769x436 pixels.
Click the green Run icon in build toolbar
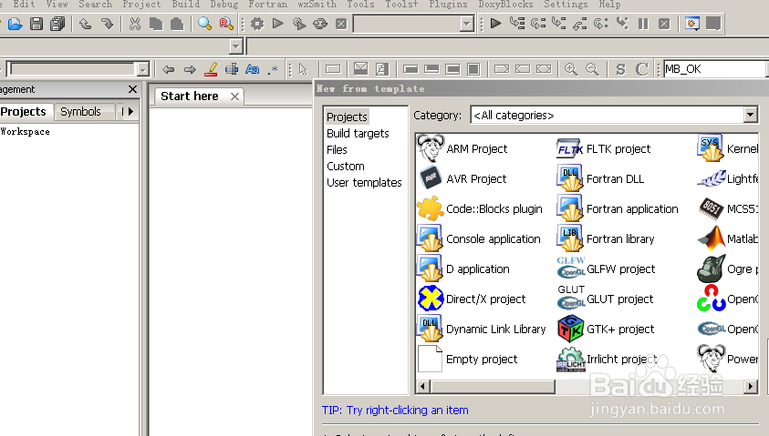click(278, 24)
